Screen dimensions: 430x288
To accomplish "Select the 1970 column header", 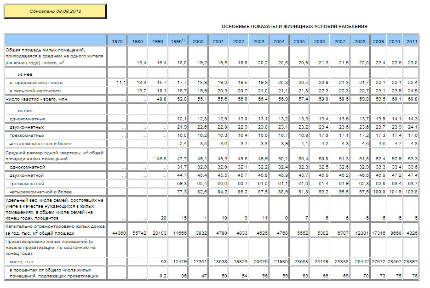I will point(117,42).
